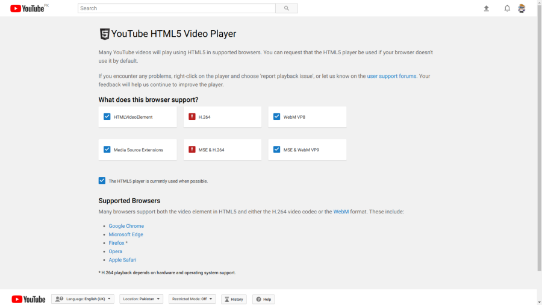
Task: Click the YouTube HTML5 Video Player heading
Action: pyautogui.click(x=173, y=34)
